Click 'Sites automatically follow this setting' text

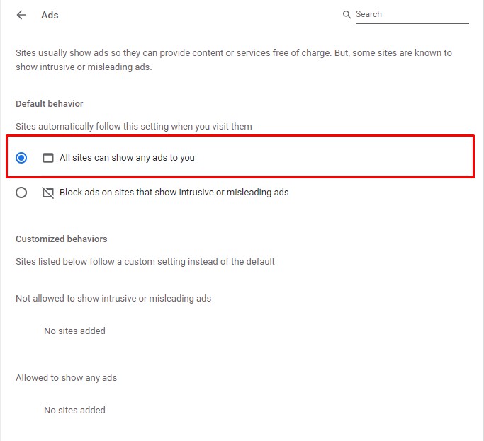tap(134, 127)
